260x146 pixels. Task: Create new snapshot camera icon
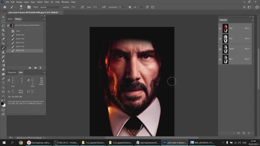tap(35, 68)
